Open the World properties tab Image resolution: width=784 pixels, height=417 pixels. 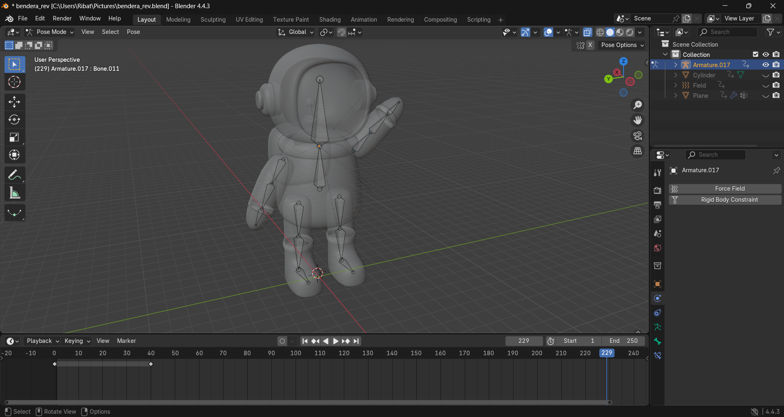[657, 248]
